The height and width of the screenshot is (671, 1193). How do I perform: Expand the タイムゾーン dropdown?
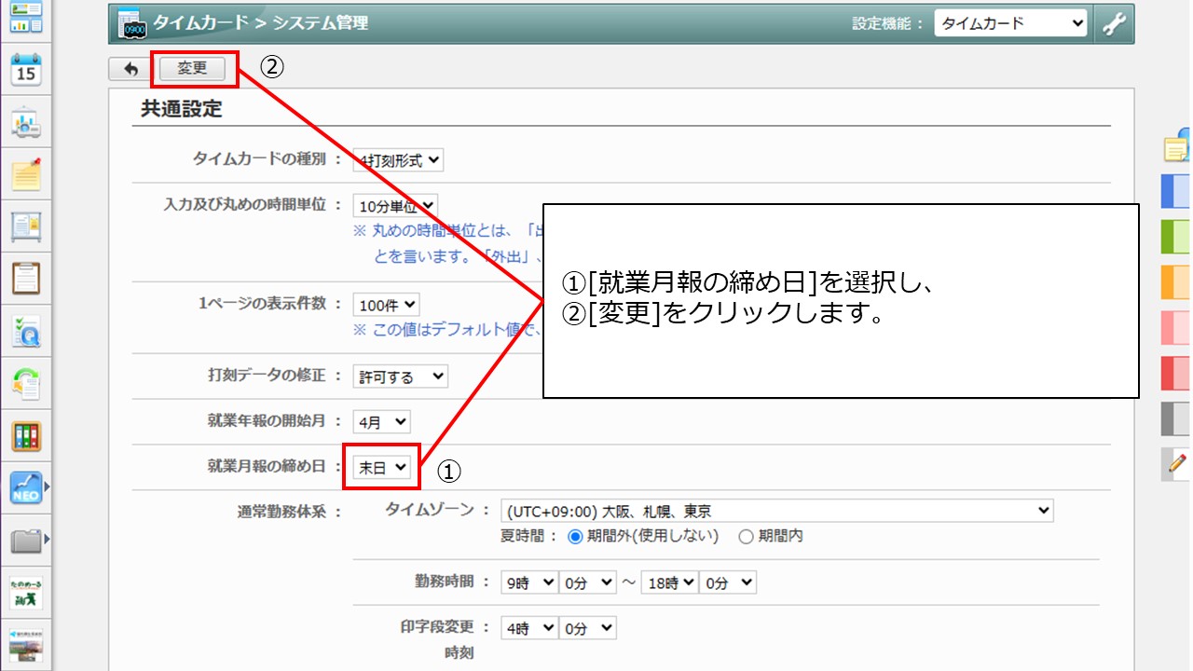(776, 511)
